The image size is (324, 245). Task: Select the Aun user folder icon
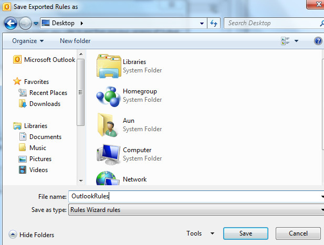click(x=108, y=125)
